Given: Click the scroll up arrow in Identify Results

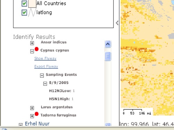Looking at the screenshot, I should coord(108,44).
